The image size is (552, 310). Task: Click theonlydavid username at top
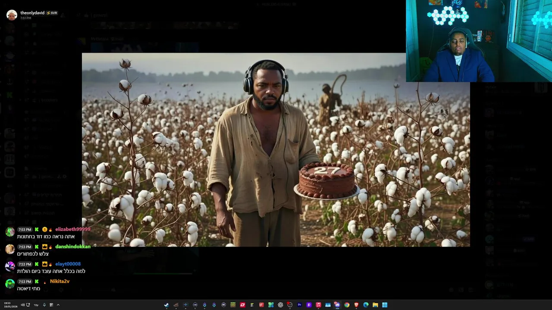[x=32, y=13]
